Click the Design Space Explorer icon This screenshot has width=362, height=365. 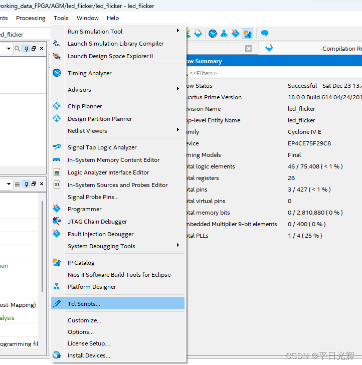(57, 56)
